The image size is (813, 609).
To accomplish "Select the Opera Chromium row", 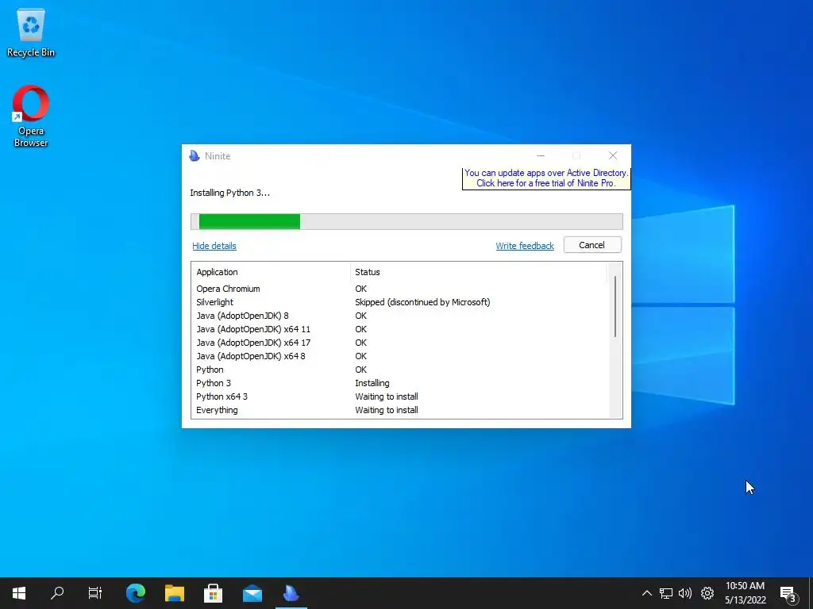I will (399, 289).
